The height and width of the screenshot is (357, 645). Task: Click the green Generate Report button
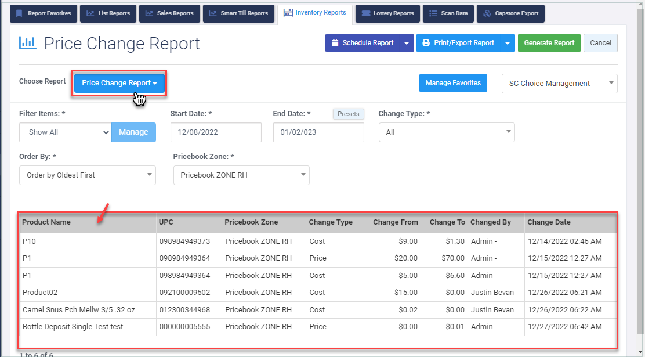(x=549, y=43)
